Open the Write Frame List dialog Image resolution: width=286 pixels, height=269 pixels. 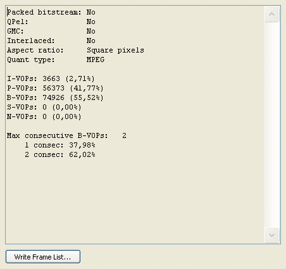tap(43, 257)
